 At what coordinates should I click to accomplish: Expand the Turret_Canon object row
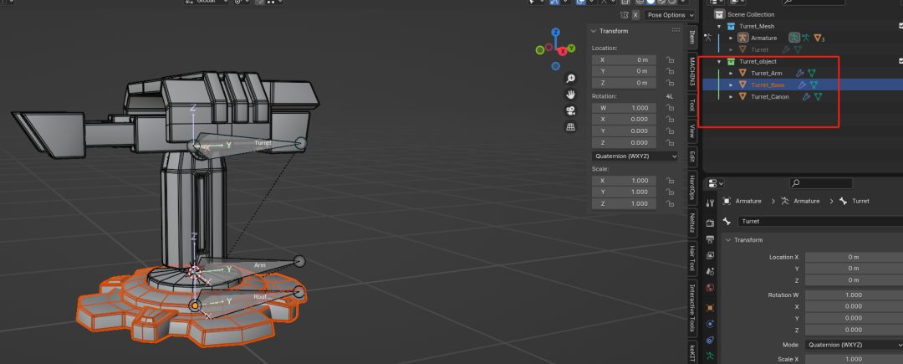731,97
